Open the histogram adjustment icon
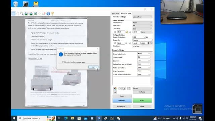 (x=124, y=88)
